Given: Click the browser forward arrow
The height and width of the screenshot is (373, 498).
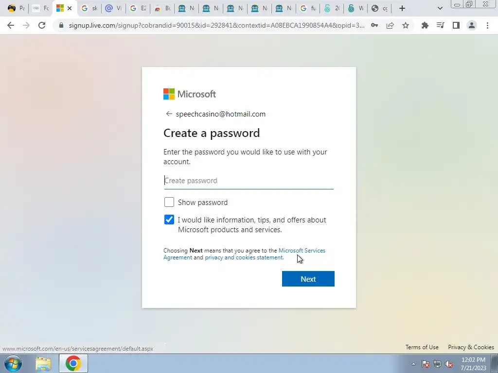Looking at the screenshot, I should [26, 25].
